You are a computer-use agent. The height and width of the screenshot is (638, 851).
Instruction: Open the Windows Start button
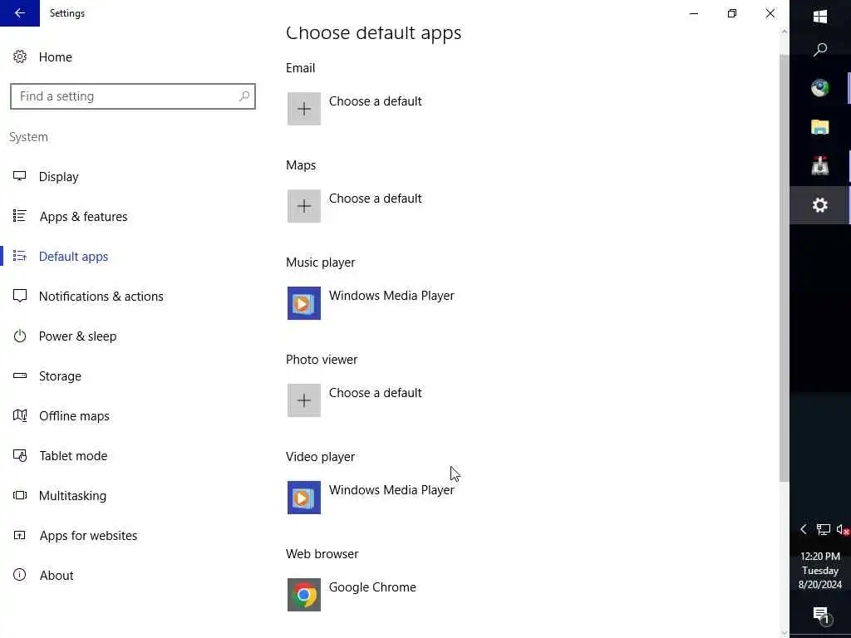click(820, 17)
